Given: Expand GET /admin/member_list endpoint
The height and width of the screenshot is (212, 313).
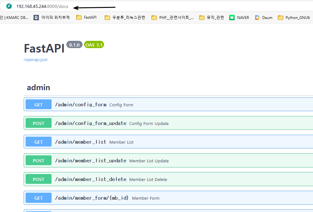Looking at the screenshot, I should (x=81, y=142).
